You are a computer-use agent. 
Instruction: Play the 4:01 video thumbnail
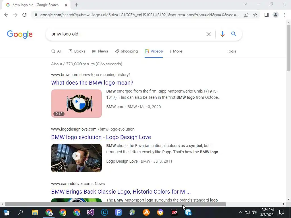point(76,158)
